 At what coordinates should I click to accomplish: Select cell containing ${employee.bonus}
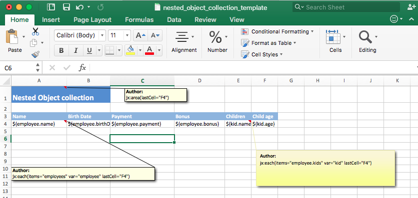pos(199,124)
